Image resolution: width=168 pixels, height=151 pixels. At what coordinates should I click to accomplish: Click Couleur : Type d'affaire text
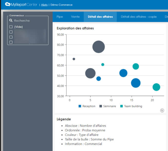click(82, 135)
